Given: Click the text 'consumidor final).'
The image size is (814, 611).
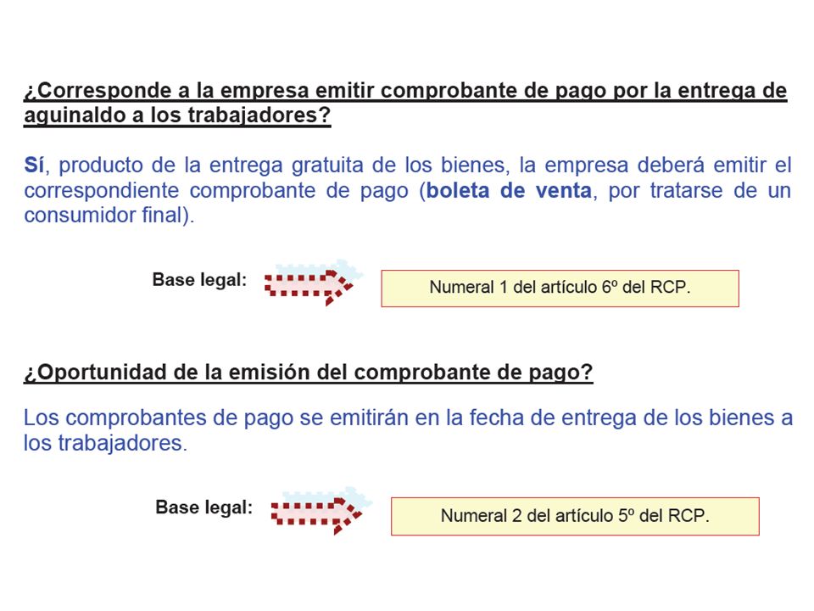Looking at the screenshot, I should [x=109, y=215].
